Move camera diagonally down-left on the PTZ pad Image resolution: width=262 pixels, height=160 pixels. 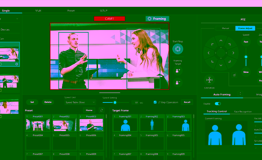tap(212, 61)
